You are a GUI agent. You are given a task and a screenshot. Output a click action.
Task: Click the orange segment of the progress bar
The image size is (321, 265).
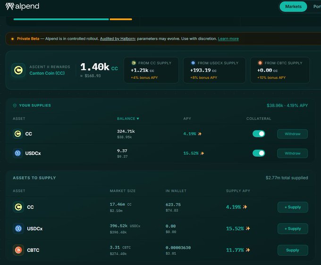click(121, 19)
